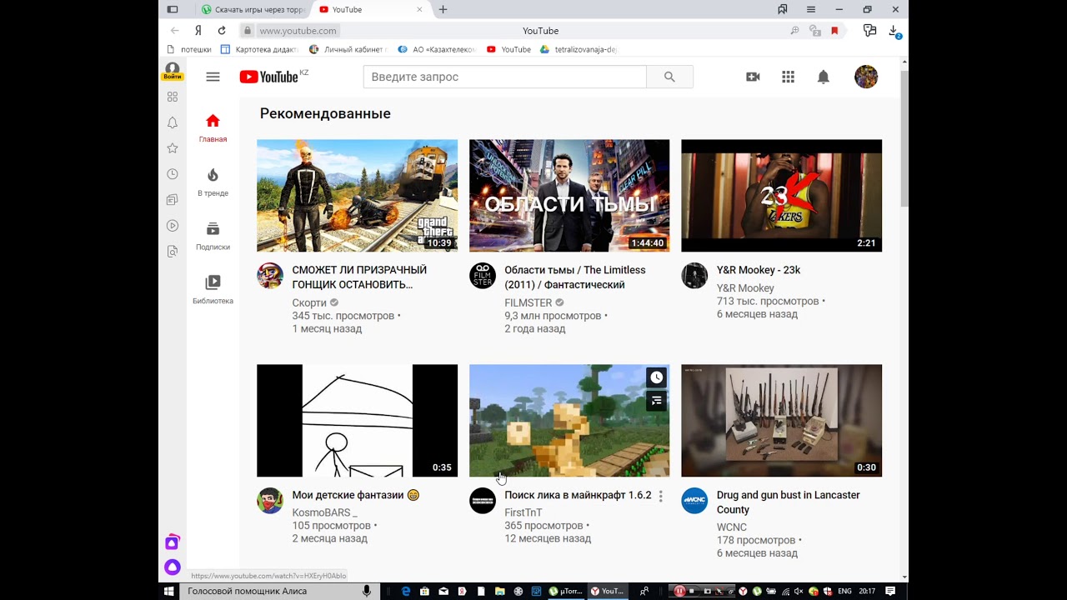Open the Drug and gun bust thumbnail

coord(781,421)
